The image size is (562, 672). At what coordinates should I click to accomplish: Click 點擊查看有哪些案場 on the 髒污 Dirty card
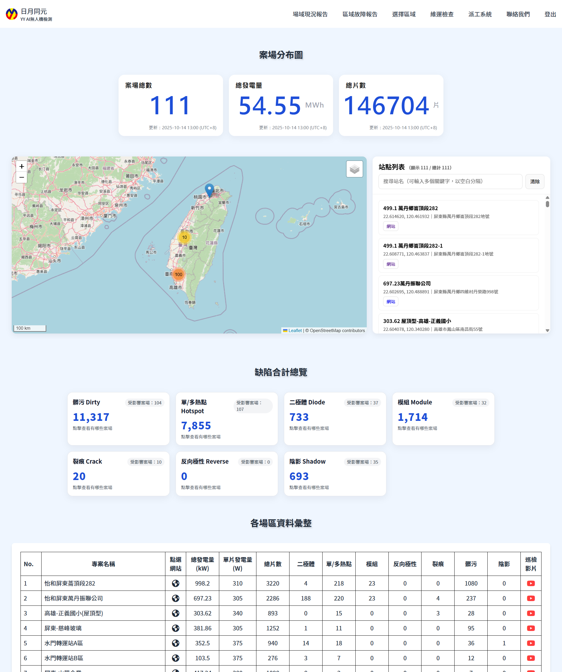coord(92,429)
